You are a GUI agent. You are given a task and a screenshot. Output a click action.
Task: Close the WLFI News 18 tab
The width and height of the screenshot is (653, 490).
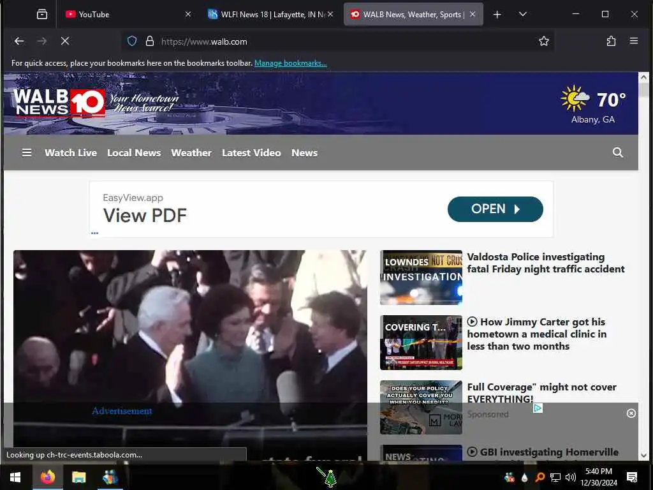tap(330, 14)
